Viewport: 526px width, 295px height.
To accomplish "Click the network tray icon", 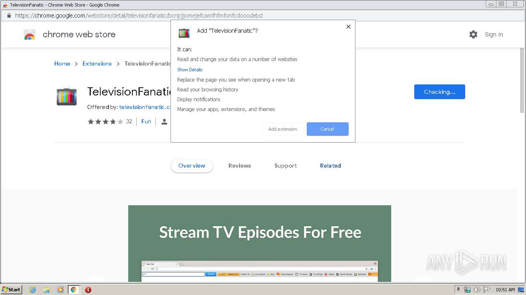I will click(x=467, y=290).
